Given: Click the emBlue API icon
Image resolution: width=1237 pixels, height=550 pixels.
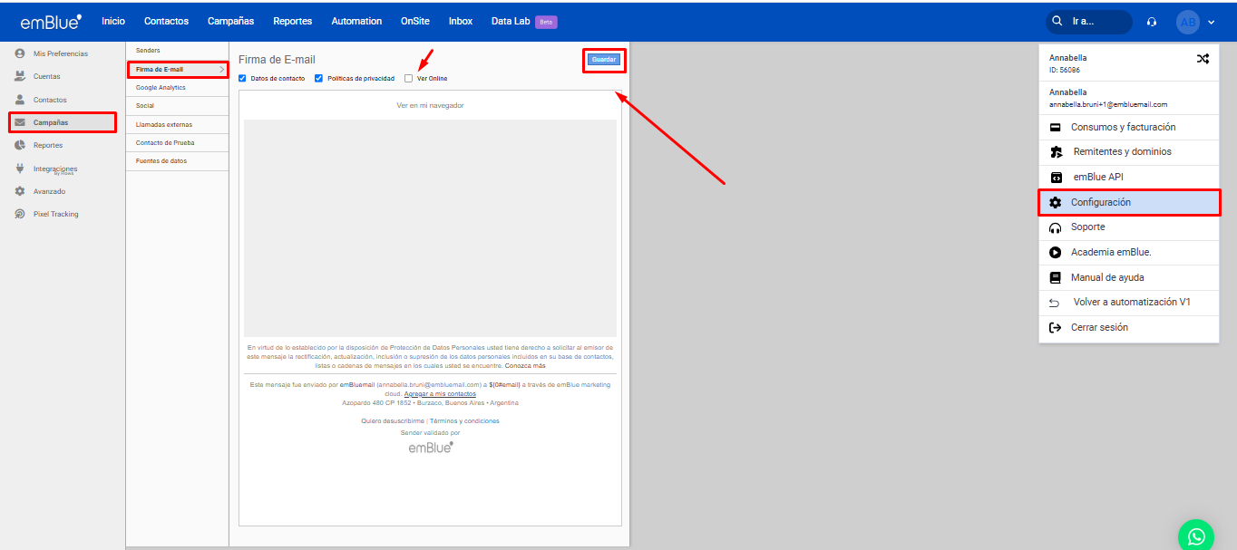Looking at the screenshot, I should [1056, 178].
